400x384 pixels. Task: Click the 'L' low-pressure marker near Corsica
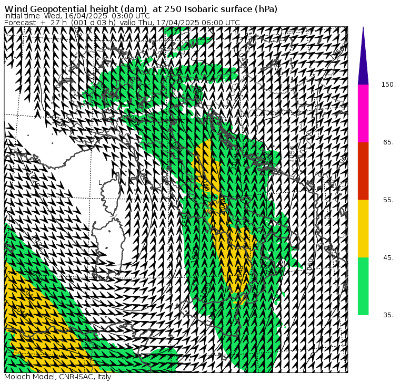click(x=100, y=183)
